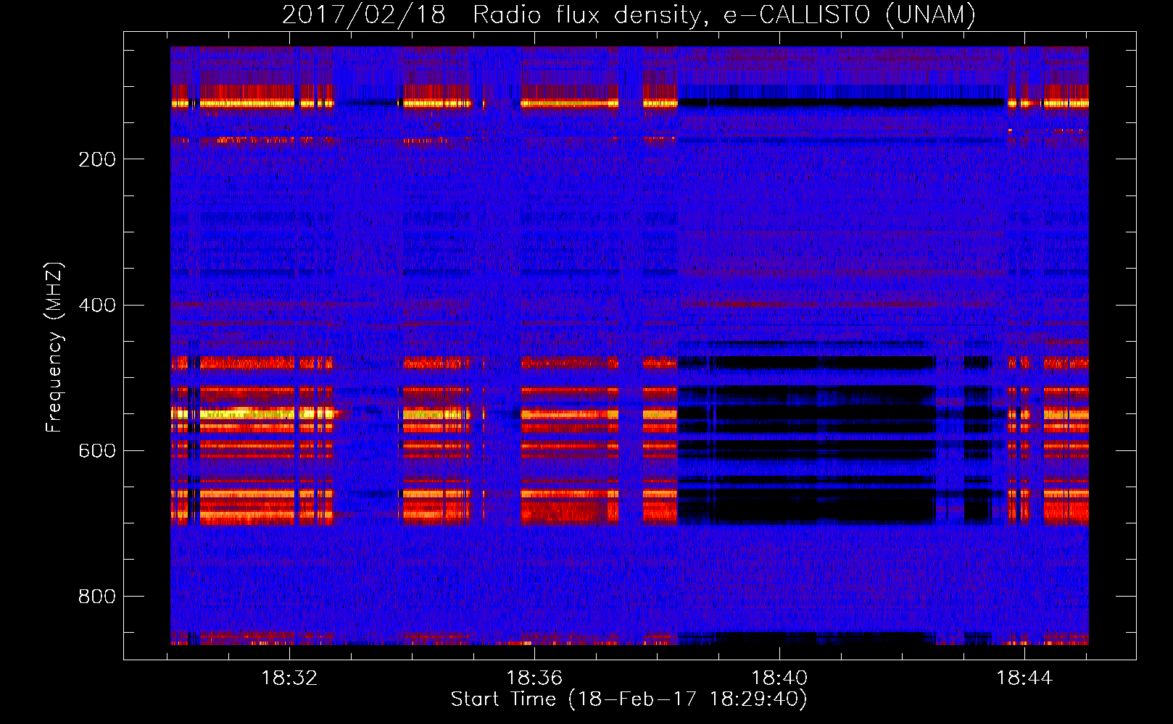
Task: Click the 200 frequency tick label
Action: pyautogui.click(x=97, y=159)
